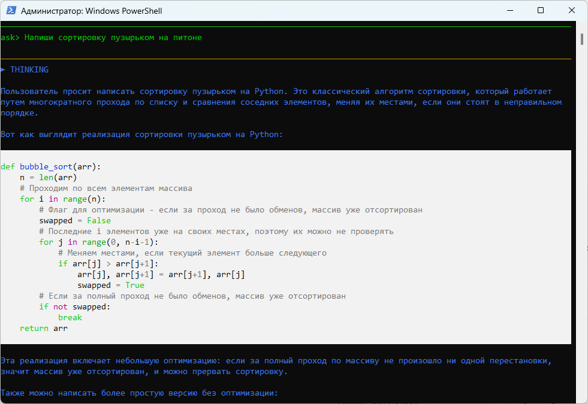The image size is (588, 404).
Task: Click the 'break' keyword in the code
Action: coord(70,318)
